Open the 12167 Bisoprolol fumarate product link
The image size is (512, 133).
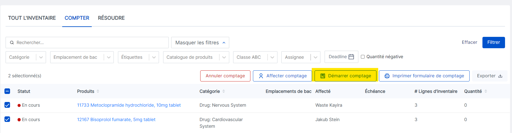click(116, 120)
